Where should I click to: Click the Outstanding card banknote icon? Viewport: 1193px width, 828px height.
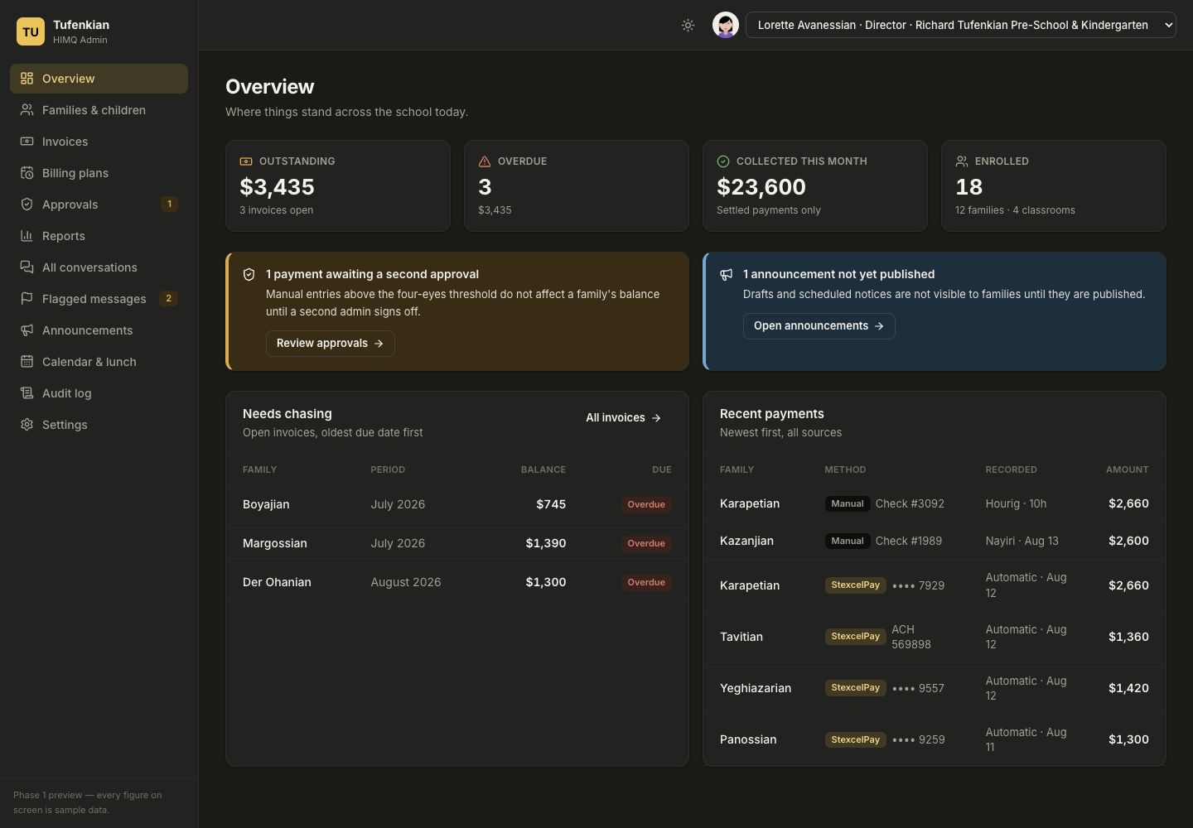246,161
